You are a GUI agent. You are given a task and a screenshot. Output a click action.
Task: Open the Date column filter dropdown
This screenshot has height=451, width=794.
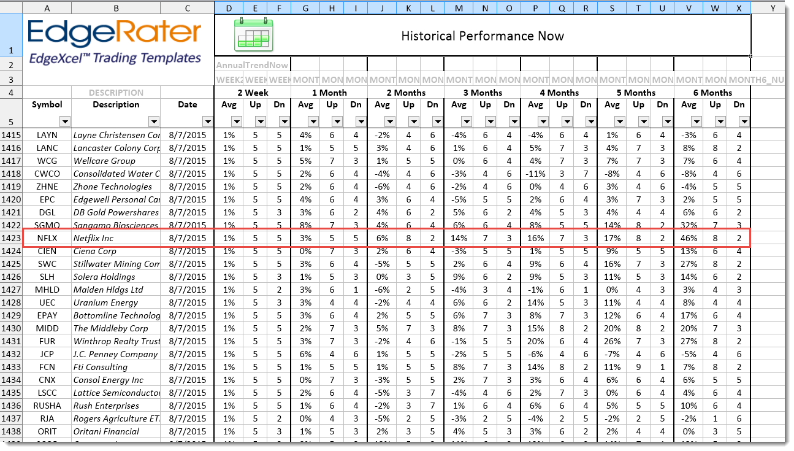pyautogui.click(x=208, y=121)
